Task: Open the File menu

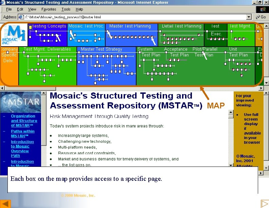Action: [x=9, y=9]
